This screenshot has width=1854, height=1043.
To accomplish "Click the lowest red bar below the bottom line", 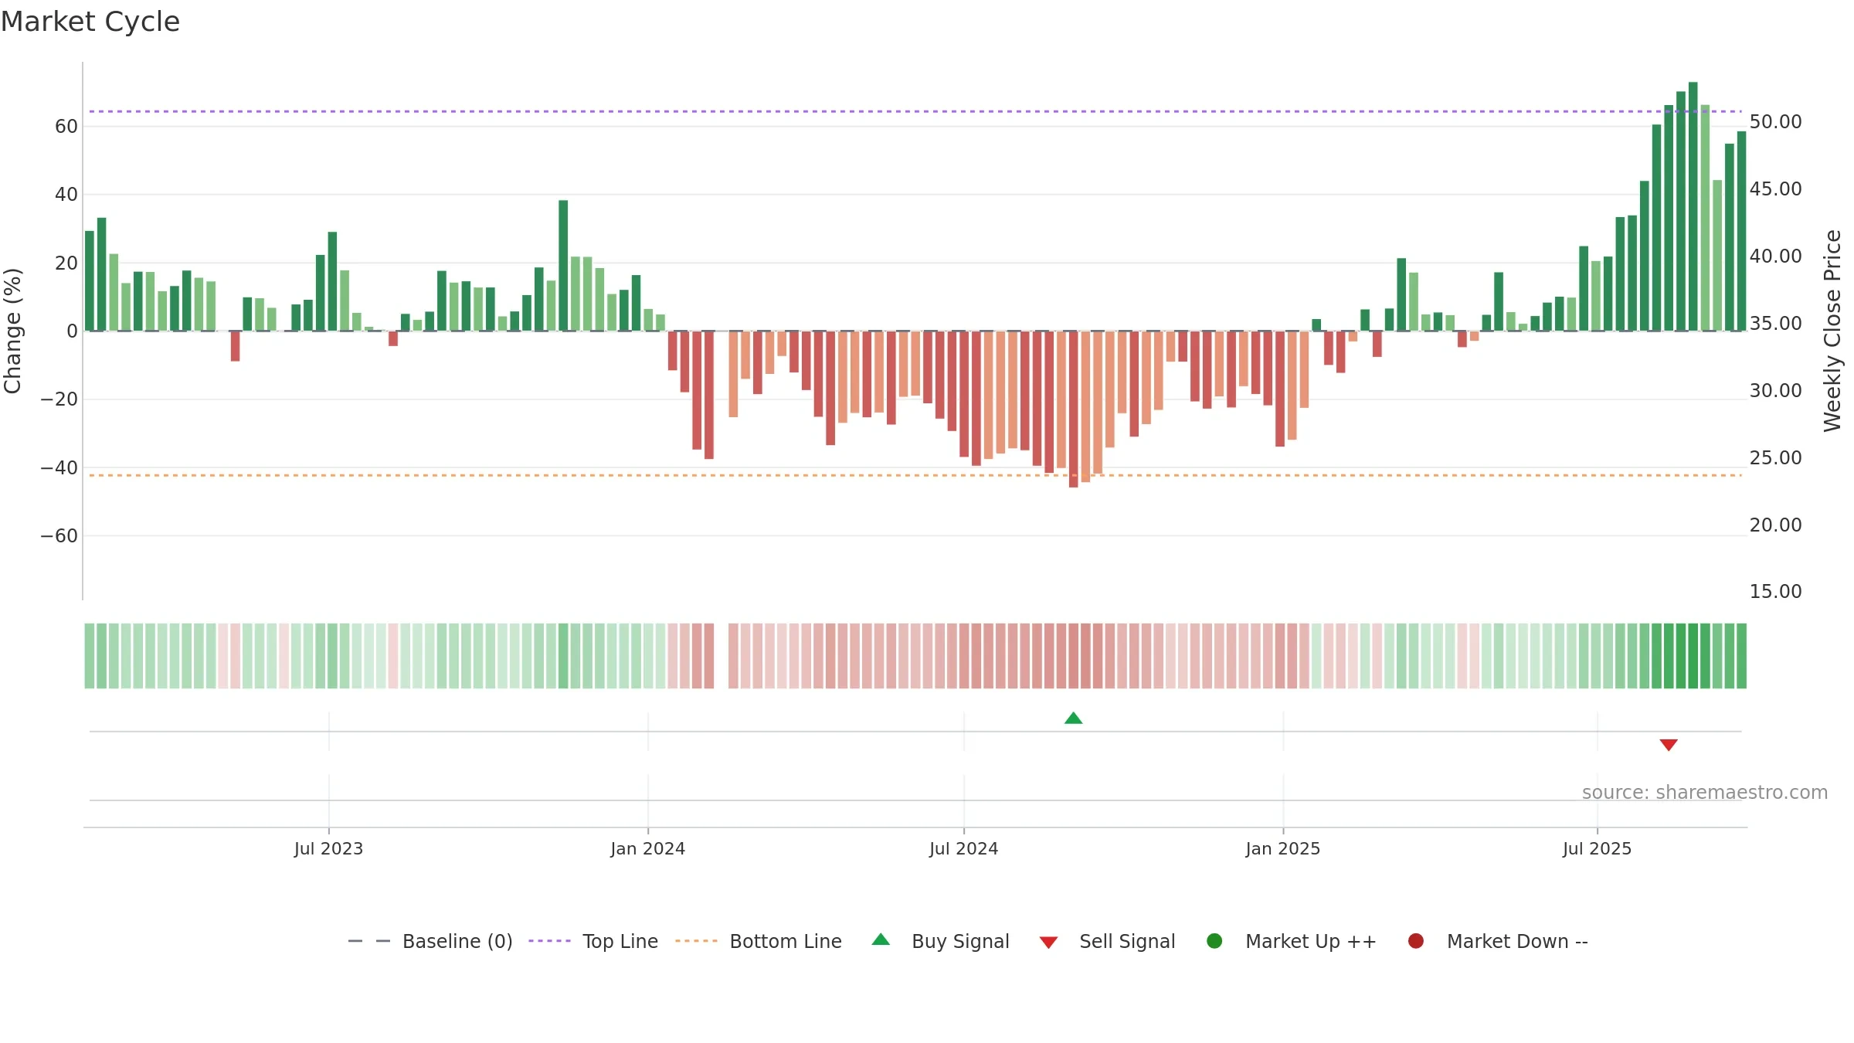I will (x=1073, y=409).
